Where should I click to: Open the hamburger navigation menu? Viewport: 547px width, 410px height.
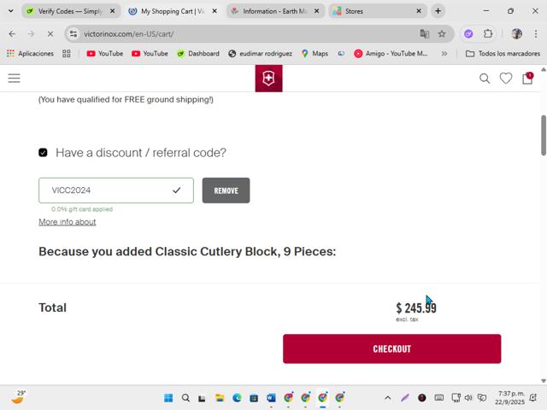14,79
